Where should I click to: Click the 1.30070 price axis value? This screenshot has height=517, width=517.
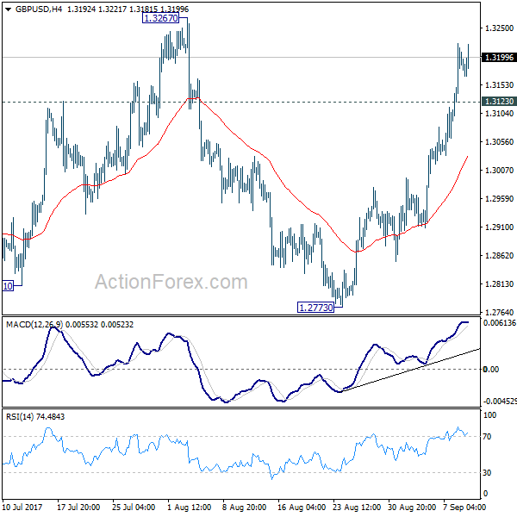[x=499, y=170]
